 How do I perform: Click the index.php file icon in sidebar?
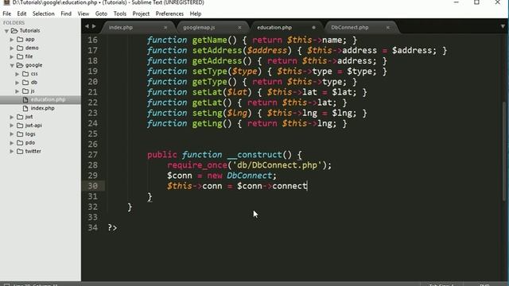pyautogui.click(x=25, y=108)
